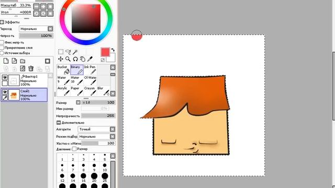Viewport: 335px width, 188px height.
Task: Select the move layer tool
Action: [61, 59]
